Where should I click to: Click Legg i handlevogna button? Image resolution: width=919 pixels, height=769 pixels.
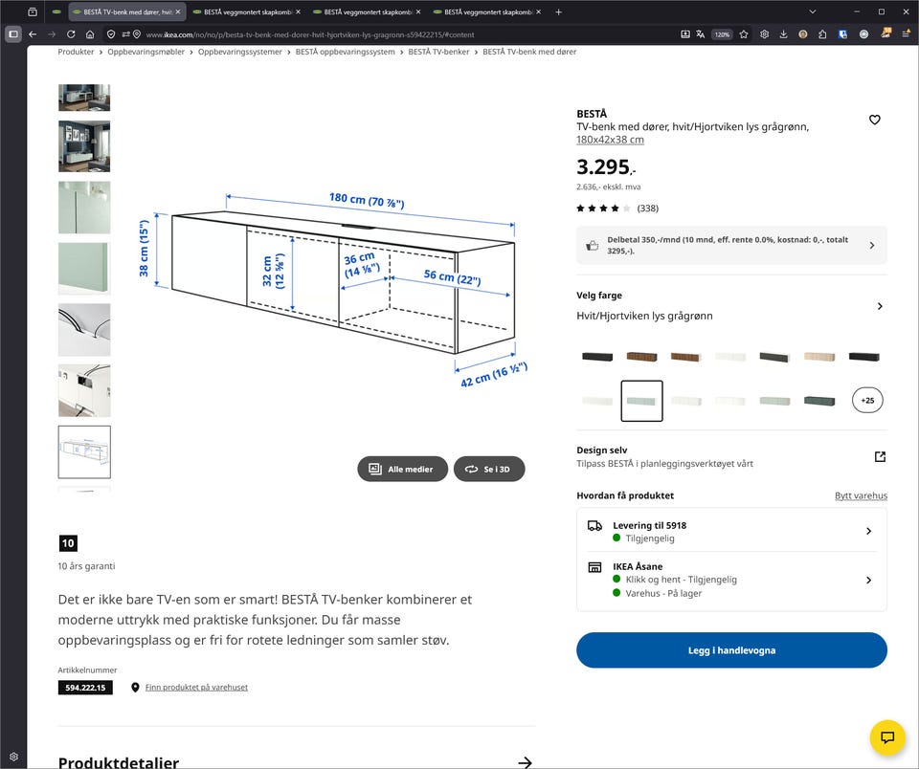click(x=731, y=650)
